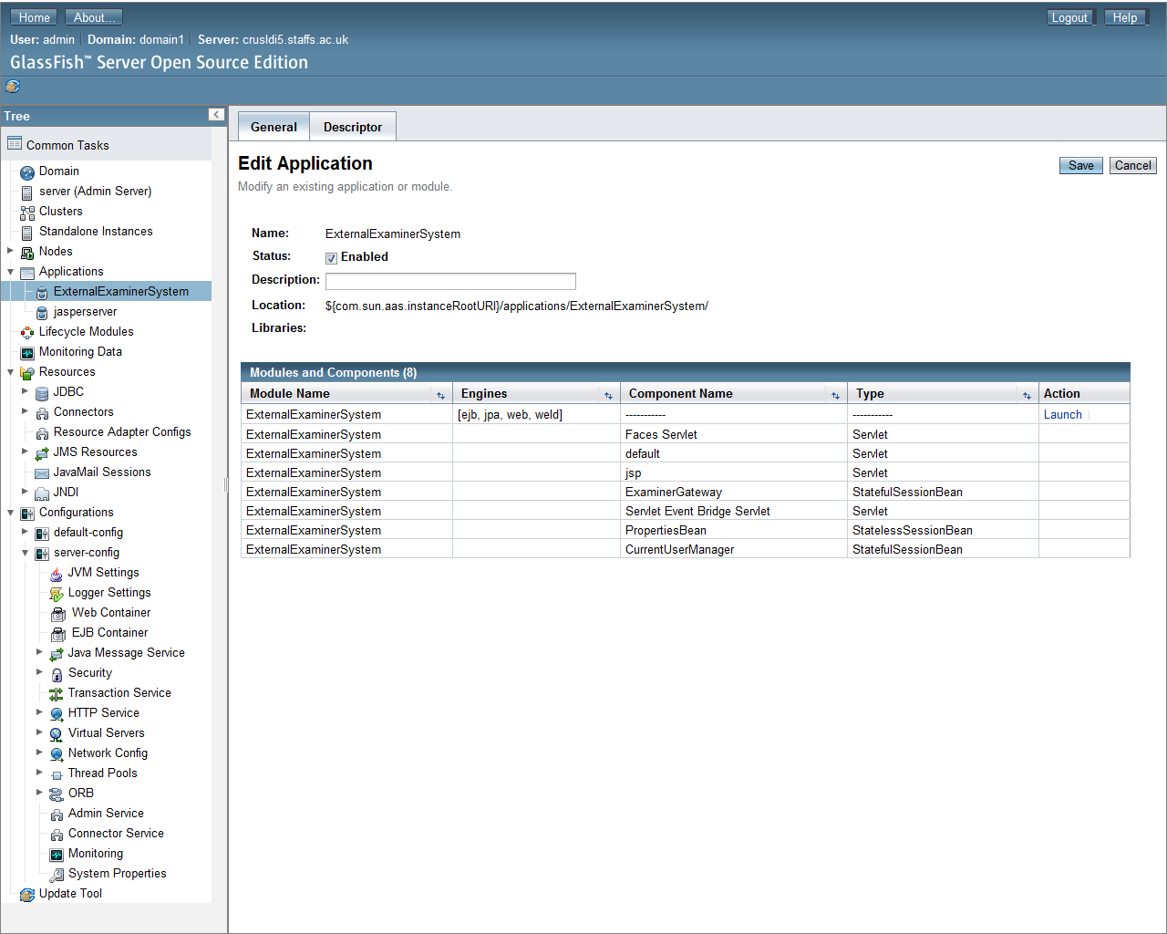This screenshot has height=934, width=1167.
Task: Open Virtual Servers in the tree
Action: tap(106, 733)
